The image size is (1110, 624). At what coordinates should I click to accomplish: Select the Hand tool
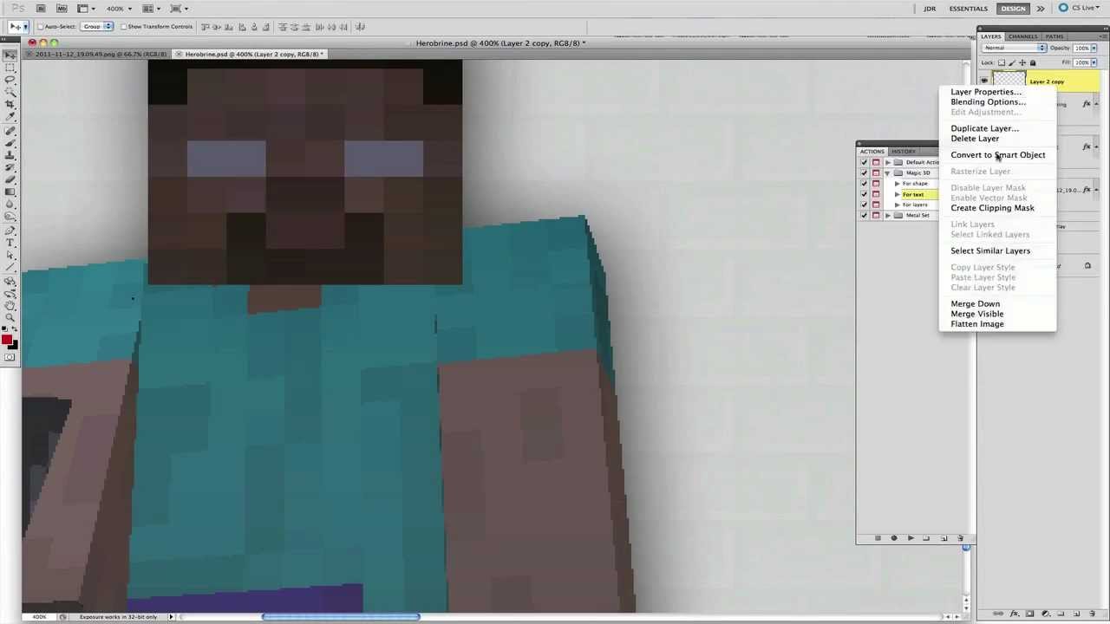point(10,304)
